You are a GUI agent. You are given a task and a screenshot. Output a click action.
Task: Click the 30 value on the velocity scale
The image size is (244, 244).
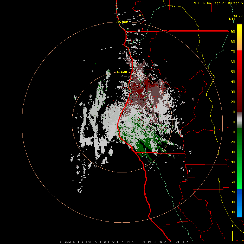tap(233, 92)
